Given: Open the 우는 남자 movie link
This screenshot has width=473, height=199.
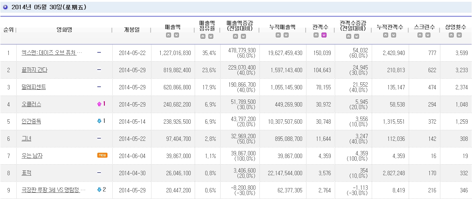Looking at the screenshot, I should tap(32, 156).
